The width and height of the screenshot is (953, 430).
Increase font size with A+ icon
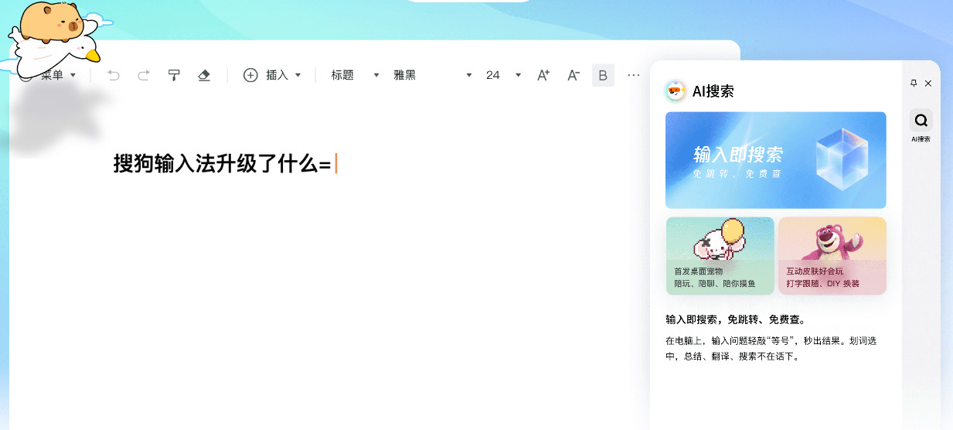coord(543,75)
